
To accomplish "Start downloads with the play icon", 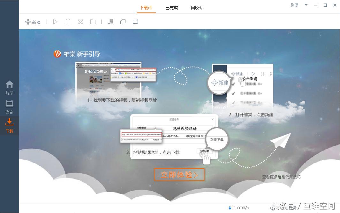I will [55, 22].
